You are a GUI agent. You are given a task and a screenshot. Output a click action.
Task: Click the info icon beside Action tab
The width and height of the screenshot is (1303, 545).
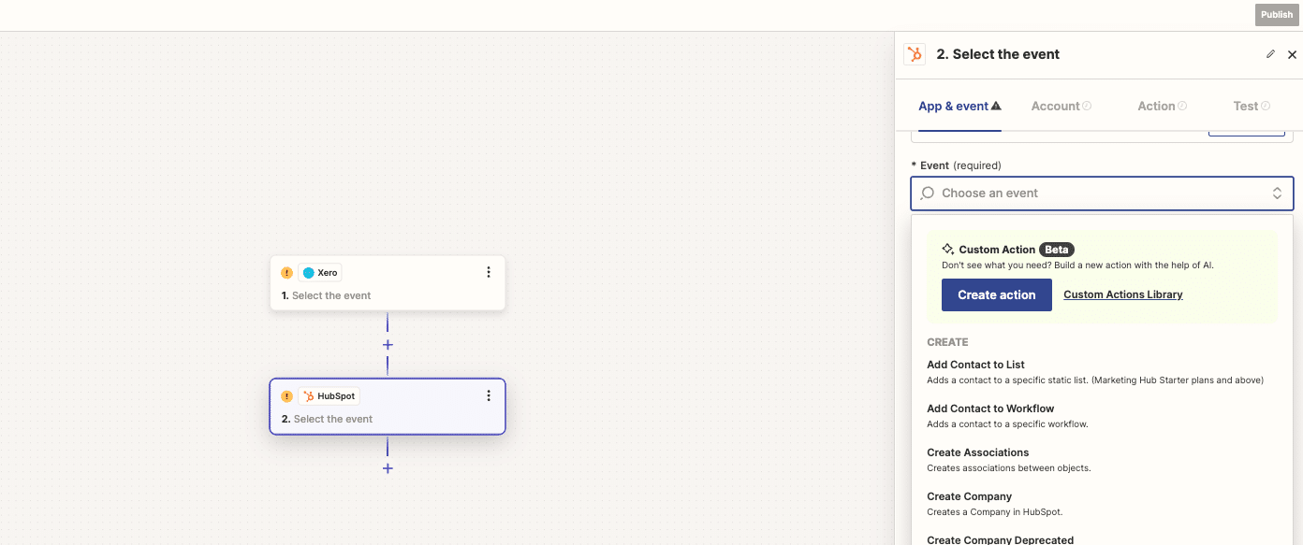point(1182,106)
